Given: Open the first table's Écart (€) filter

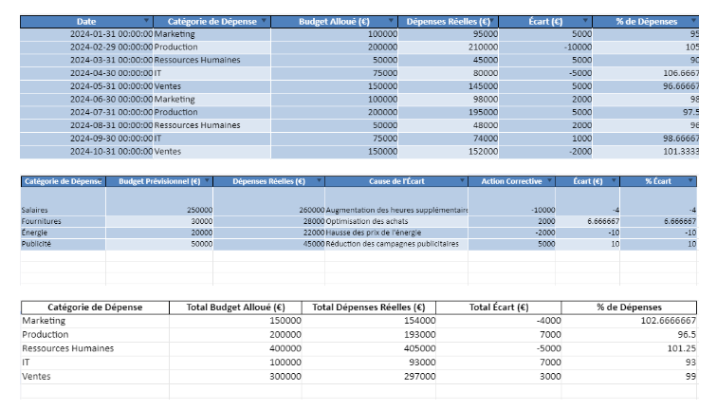Looking at the screenshot, I should click(x=584, y=21).
